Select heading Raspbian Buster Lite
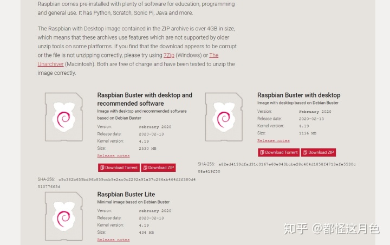390x245 pixels. pos(126,194)
